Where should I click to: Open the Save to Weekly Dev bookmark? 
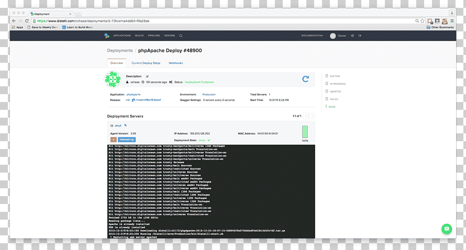42,27
